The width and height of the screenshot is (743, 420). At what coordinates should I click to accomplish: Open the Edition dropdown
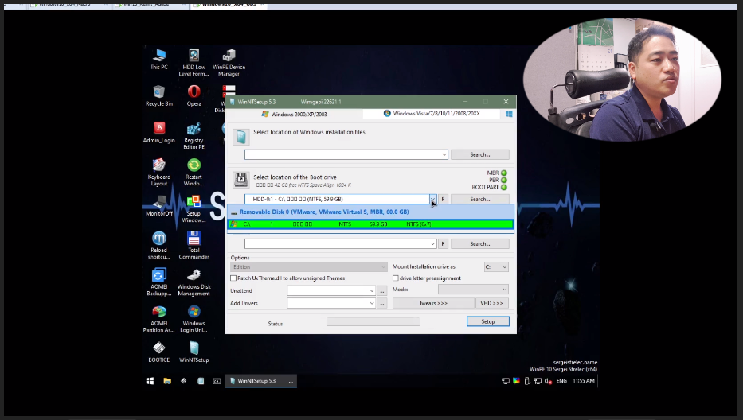[x=308, y=267]
